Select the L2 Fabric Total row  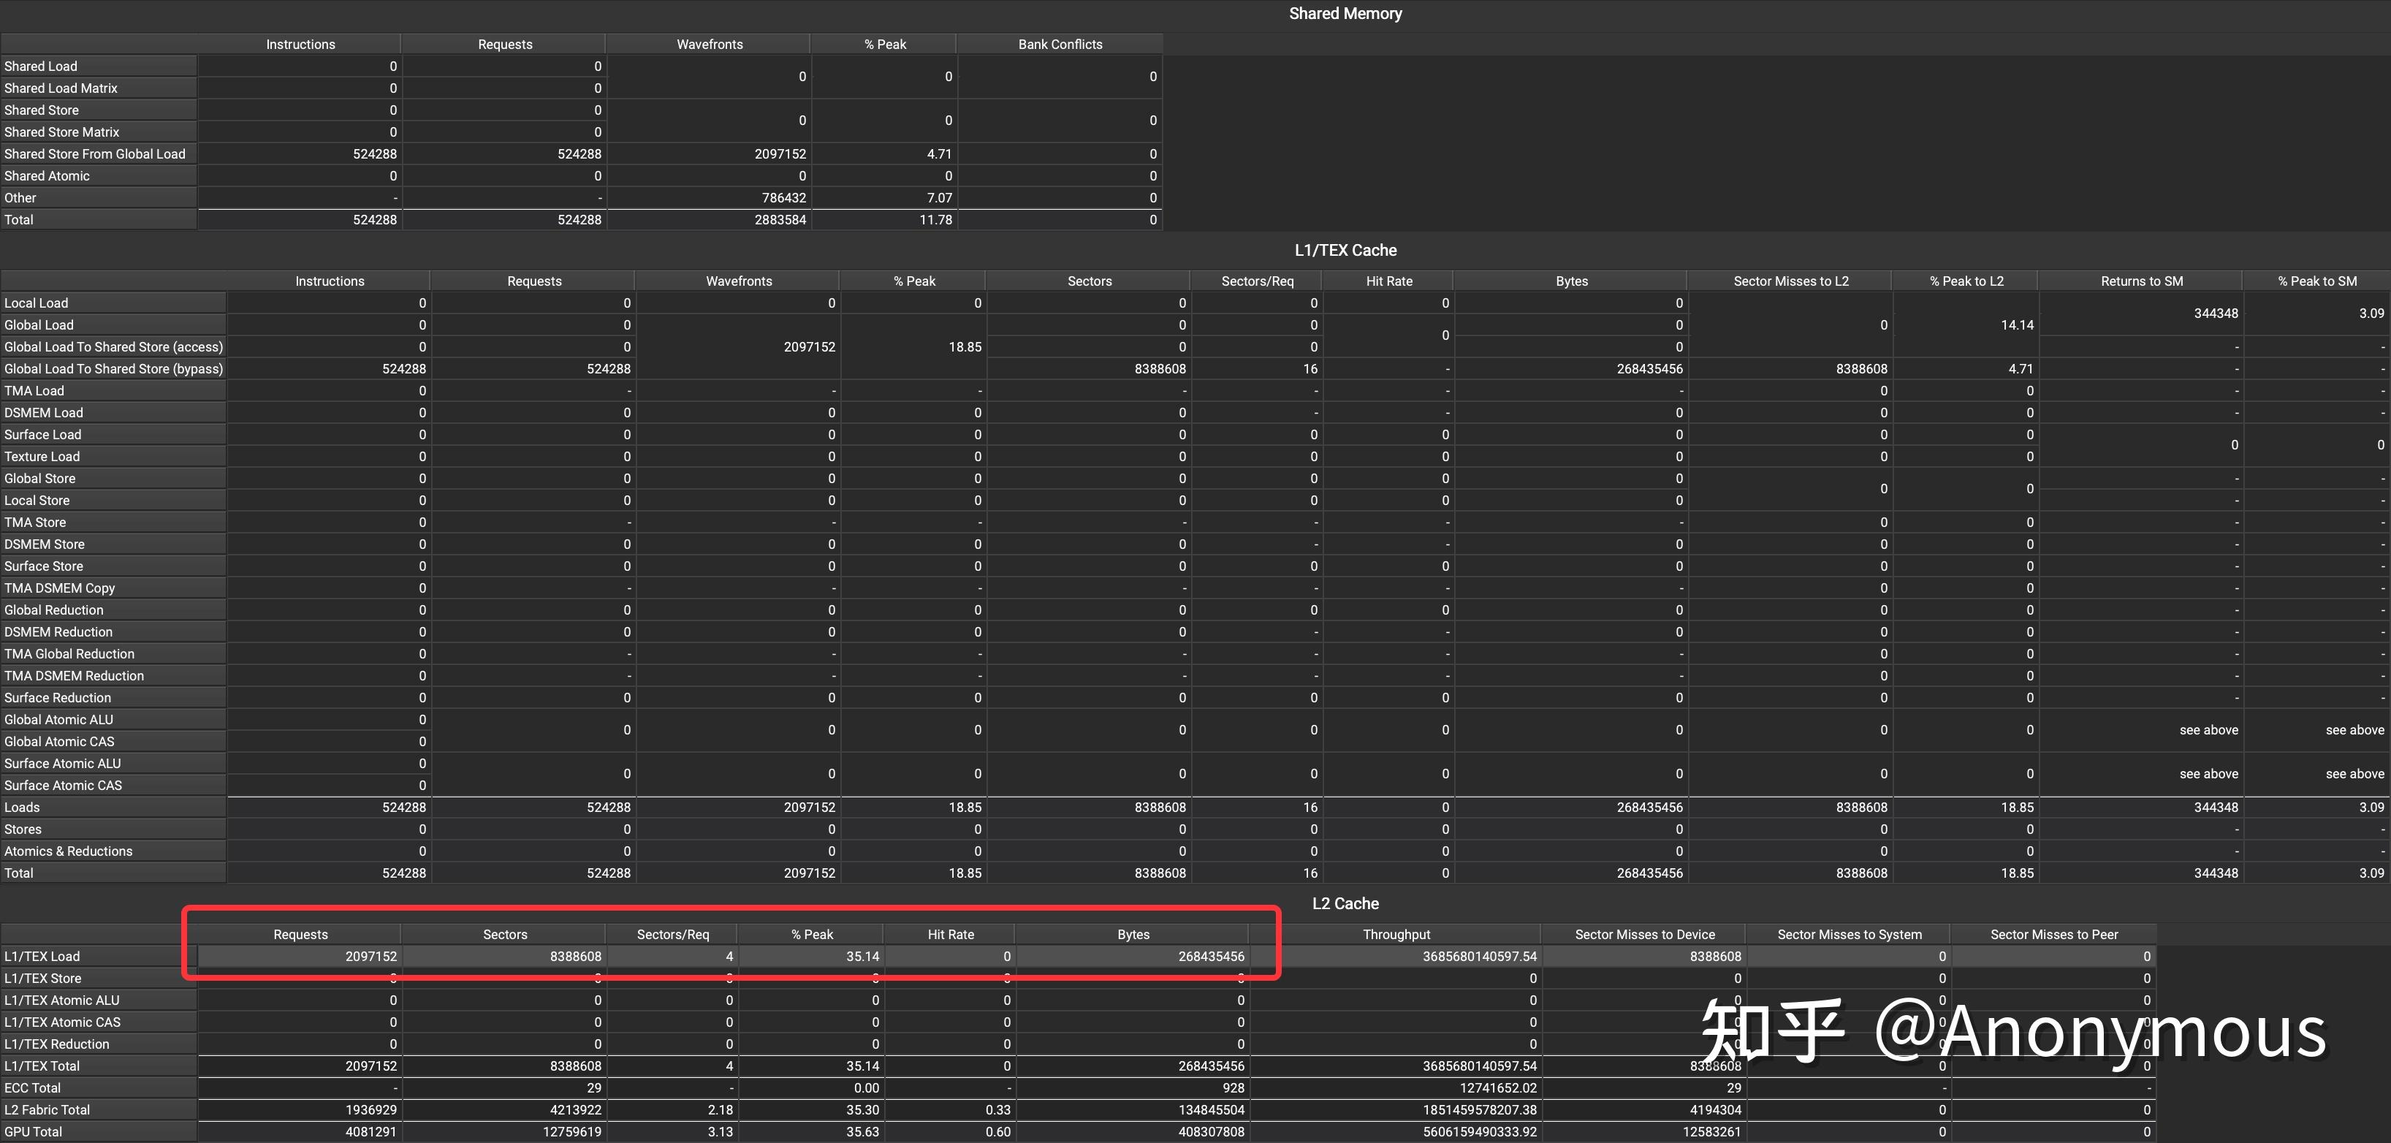[x=47, y=1111]
